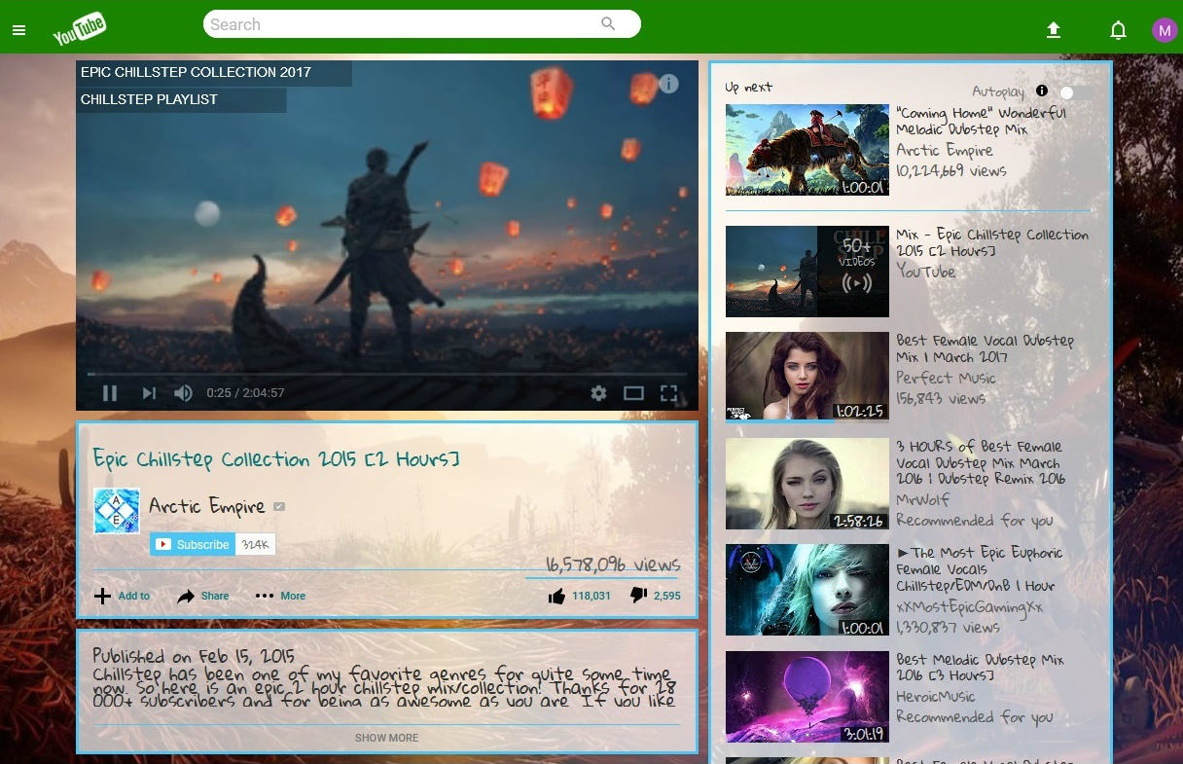Open the 'Coming Home' Melodic Dubstep thumbnail
1183x764 pixels.
coord(807,150)
